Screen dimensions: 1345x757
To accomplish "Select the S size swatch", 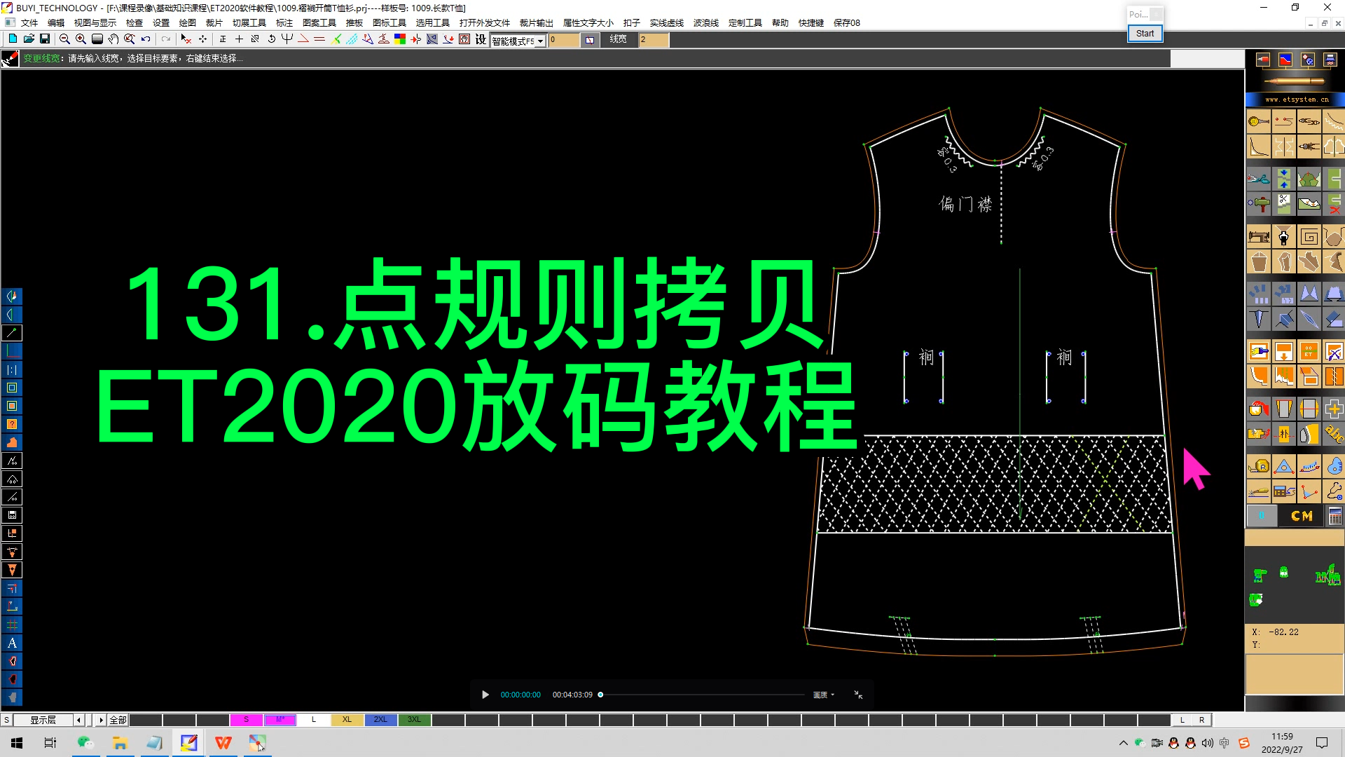I will click(246, 720).
